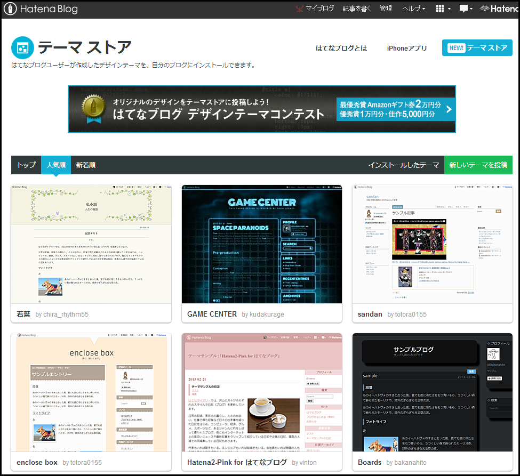This screenshot has height=476, width=520.
Task: Open author vinton link
Action: (308, 463)
